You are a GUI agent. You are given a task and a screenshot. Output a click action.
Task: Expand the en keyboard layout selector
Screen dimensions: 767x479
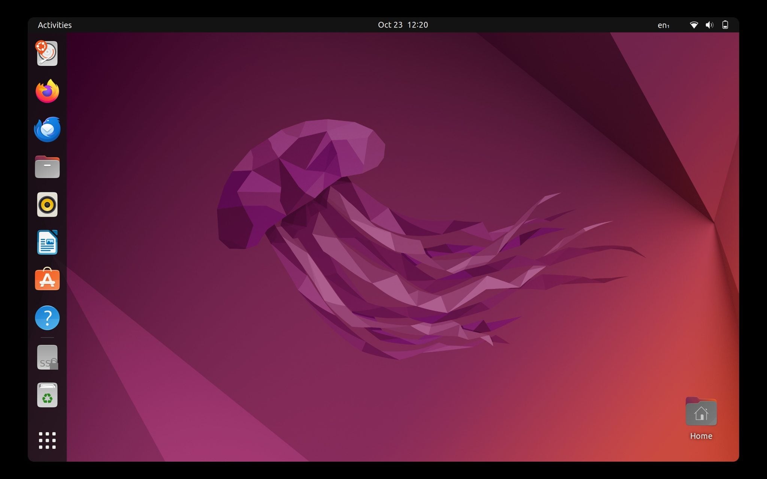click(663, 25)
